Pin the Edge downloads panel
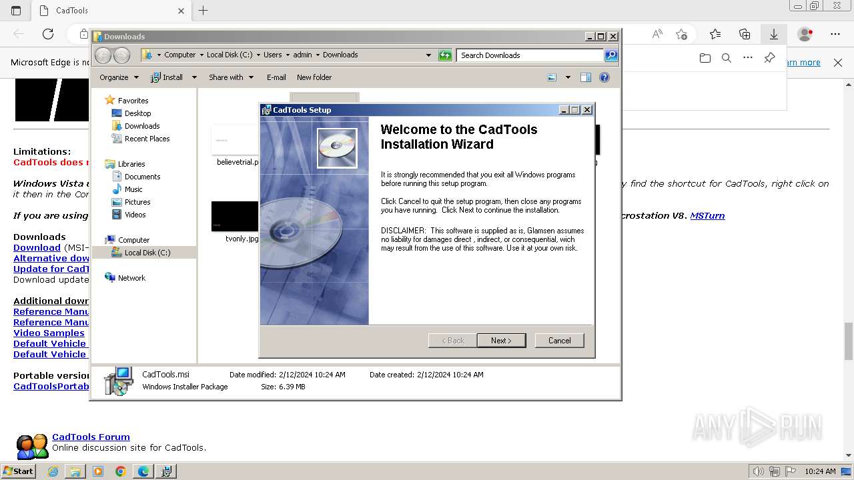Screen dimensions: 854x480 (769, 58)
